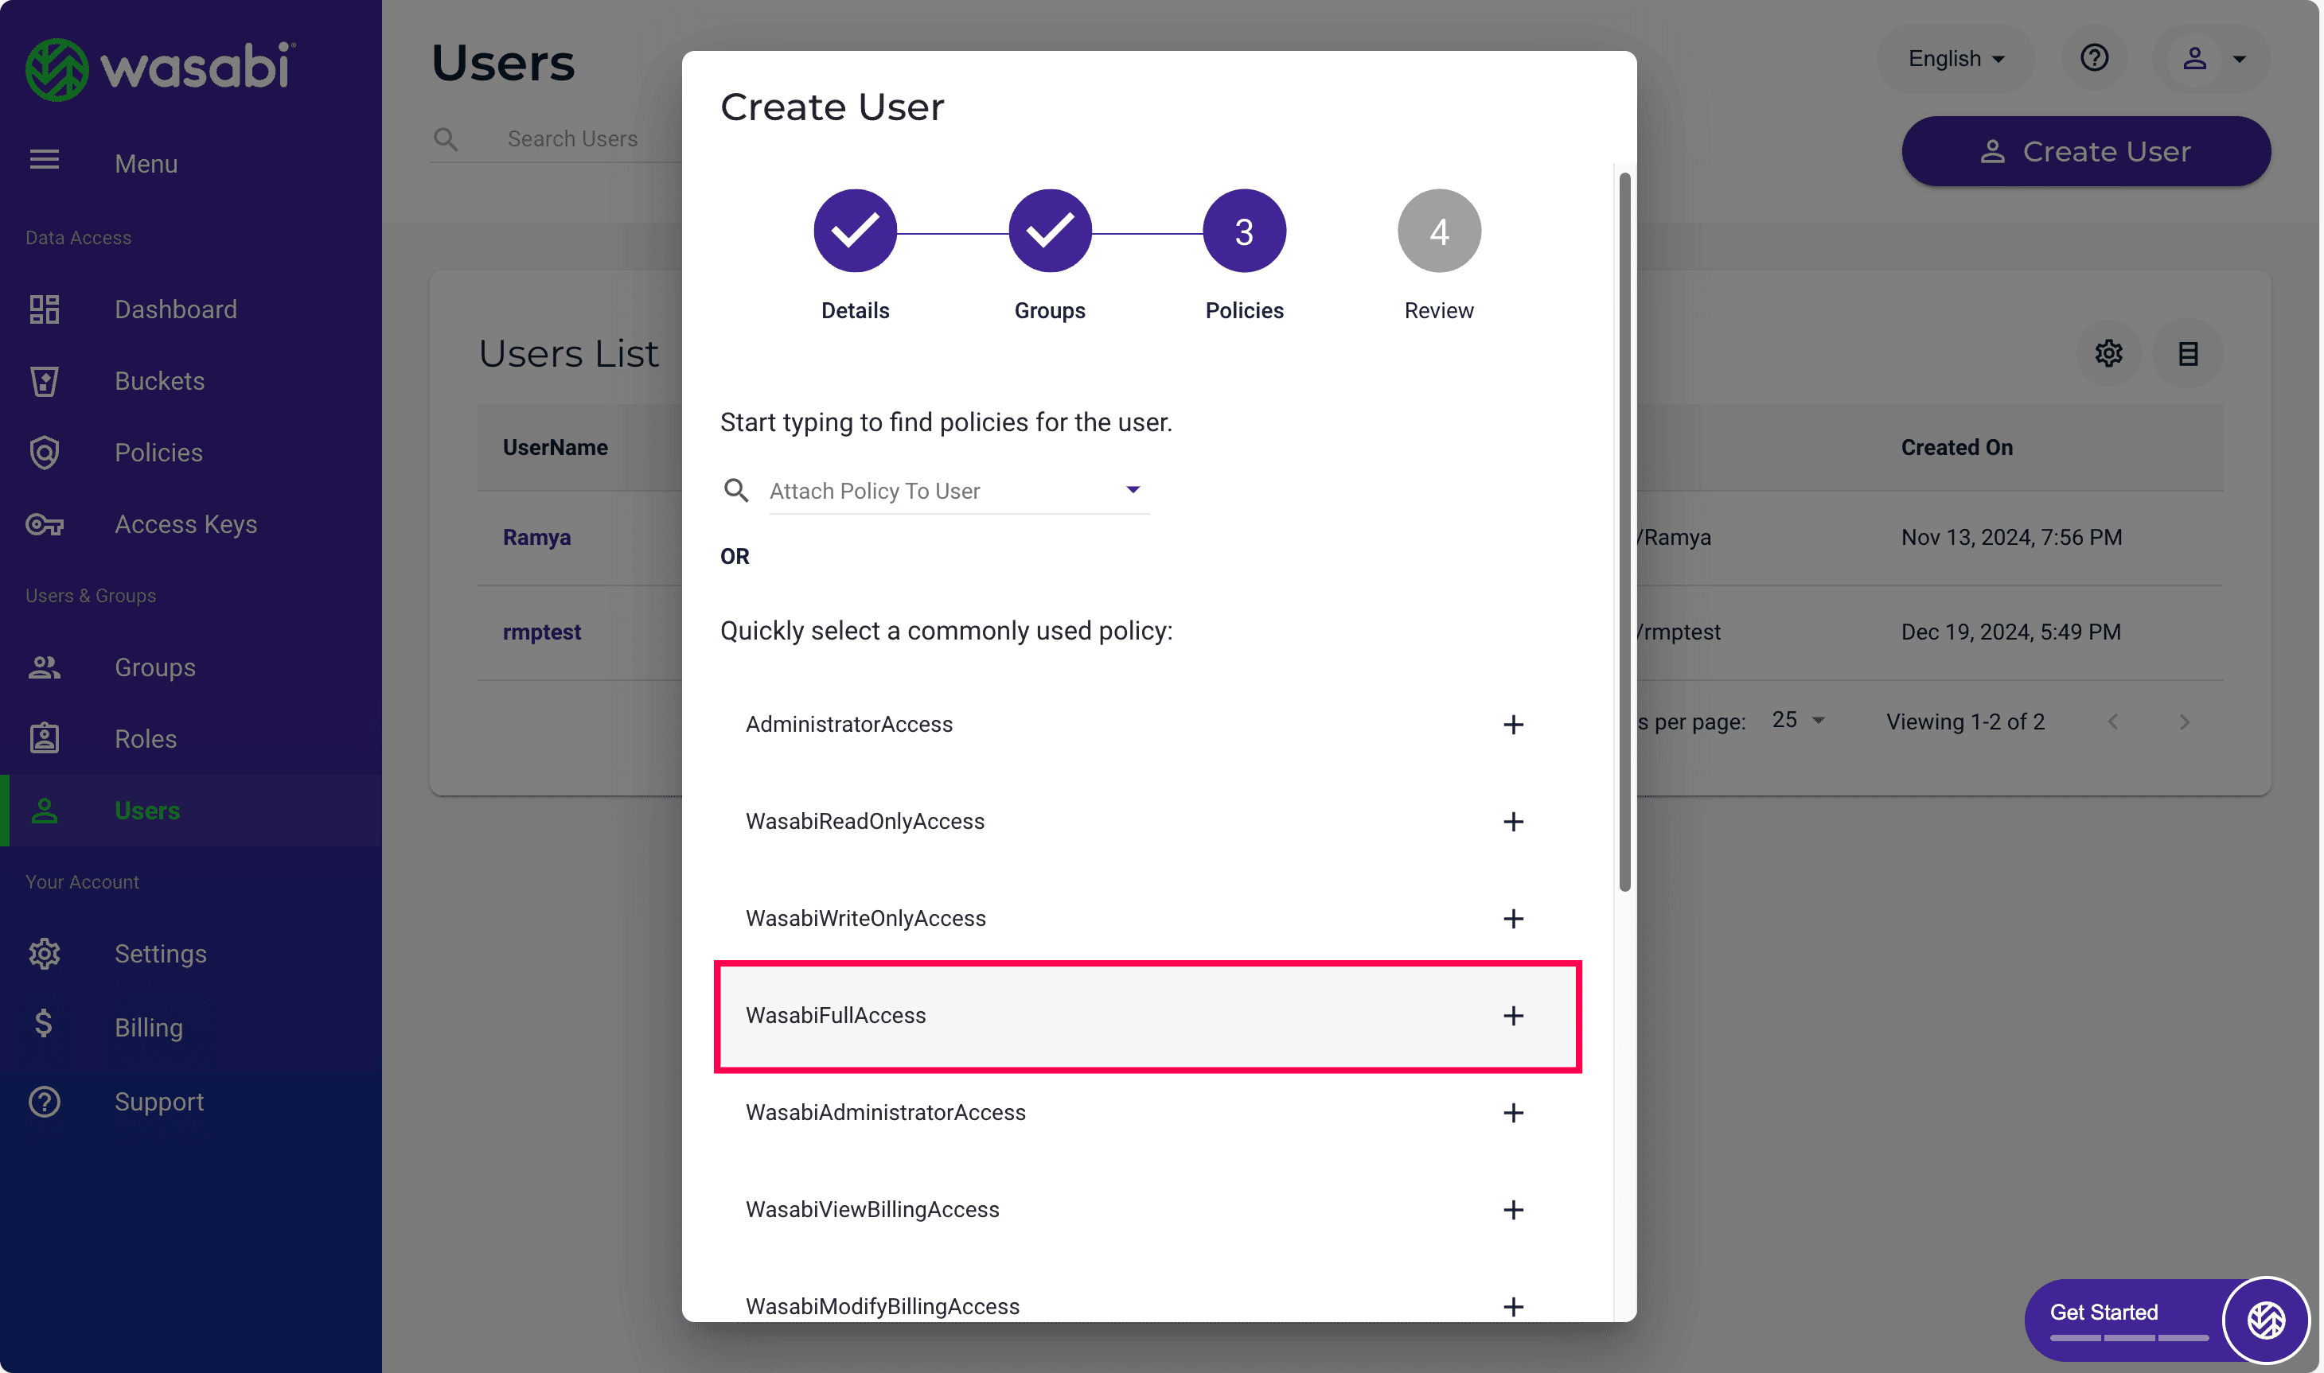The width and height of the screenshot is (2324, 1373).
Task: Open Dashboard in the sidebar
Action: point(175,309)
